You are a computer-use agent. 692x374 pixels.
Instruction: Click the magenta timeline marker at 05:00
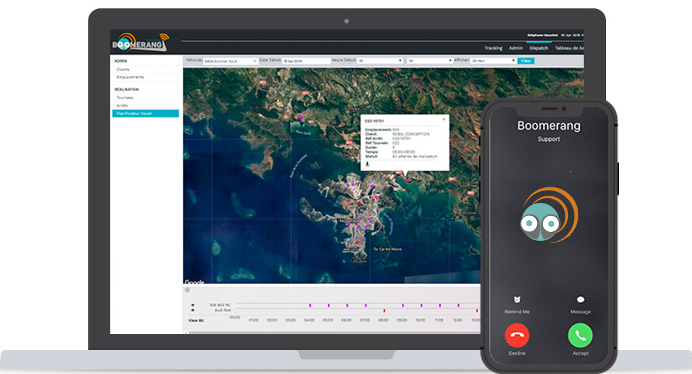click(329, 305)
